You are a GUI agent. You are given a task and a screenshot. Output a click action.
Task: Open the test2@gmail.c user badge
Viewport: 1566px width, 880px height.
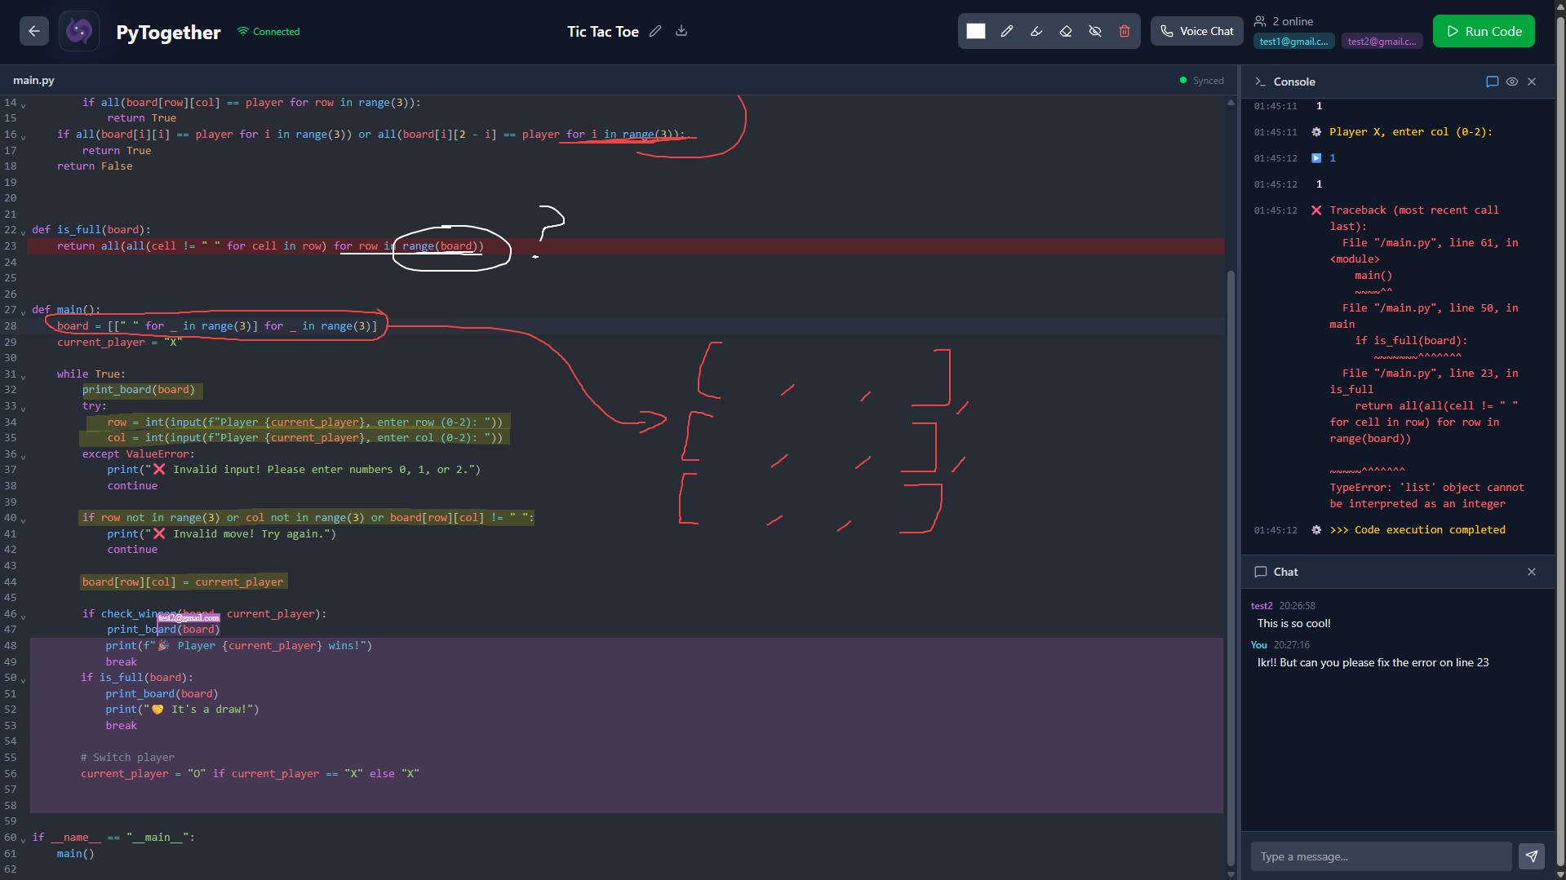pyautogui.click(x=1382, y=41)
